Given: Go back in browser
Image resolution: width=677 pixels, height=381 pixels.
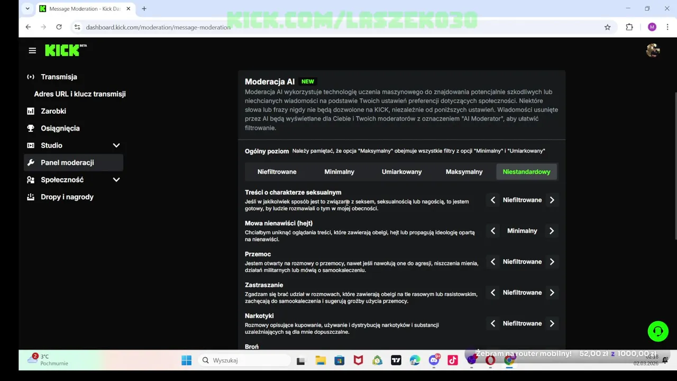Looking at the screenshot, I should point(28,27).
